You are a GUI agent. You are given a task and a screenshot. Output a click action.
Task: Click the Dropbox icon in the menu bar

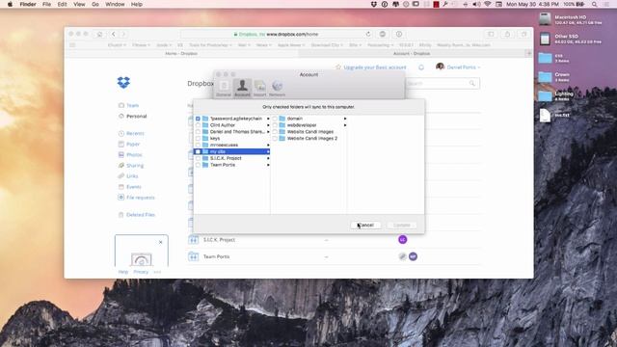pyautogui.click(x=374, y=4)
